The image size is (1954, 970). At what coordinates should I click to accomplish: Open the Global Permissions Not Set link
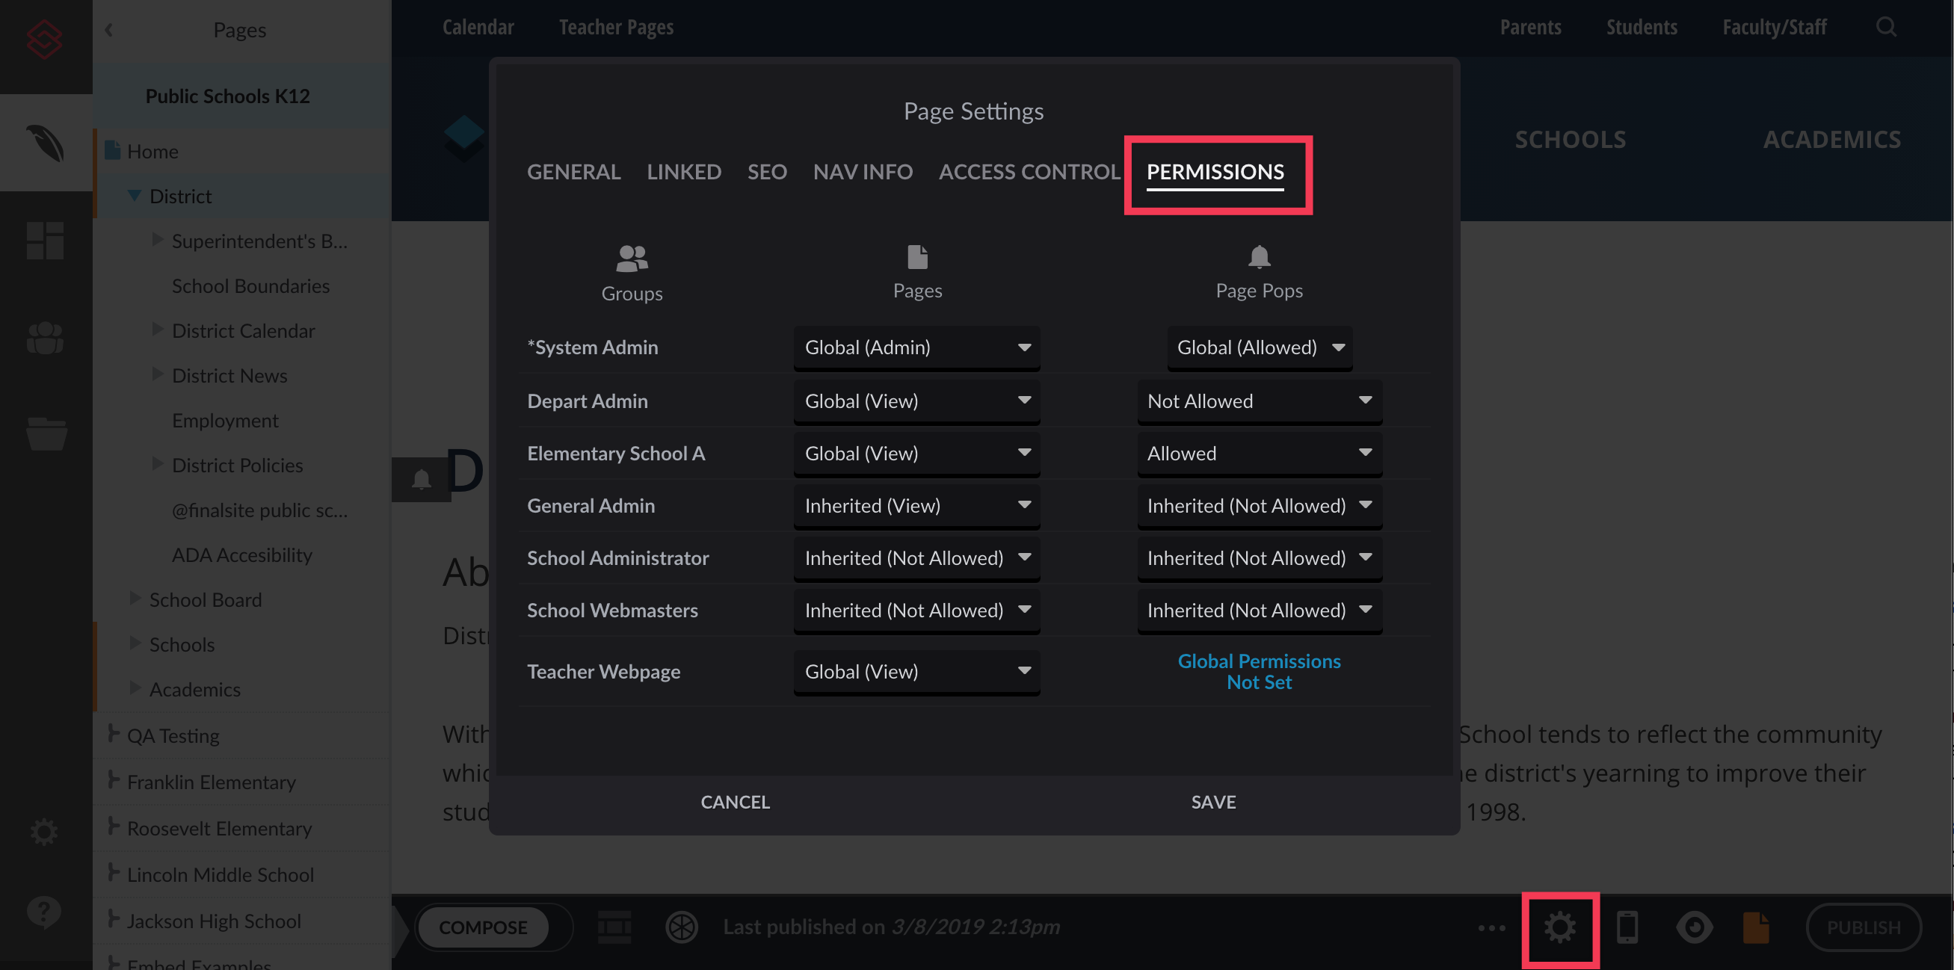click(1259, 671)
